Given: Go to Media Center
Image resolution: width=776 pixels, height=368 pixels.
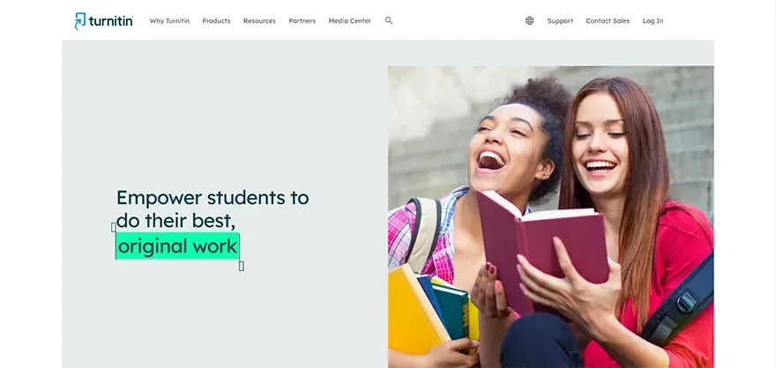Looking at the screenshot, I should pos(349,21).
